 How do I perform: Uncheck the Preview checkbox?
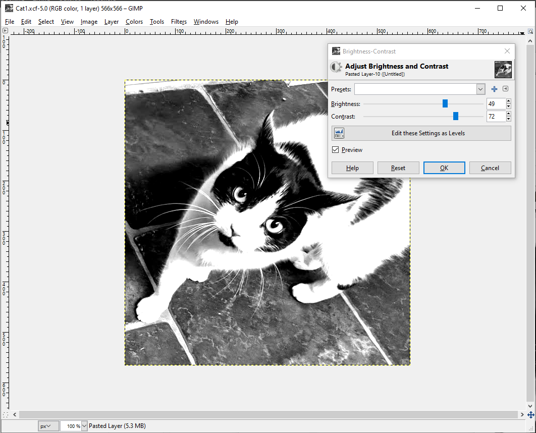(336, 150)
